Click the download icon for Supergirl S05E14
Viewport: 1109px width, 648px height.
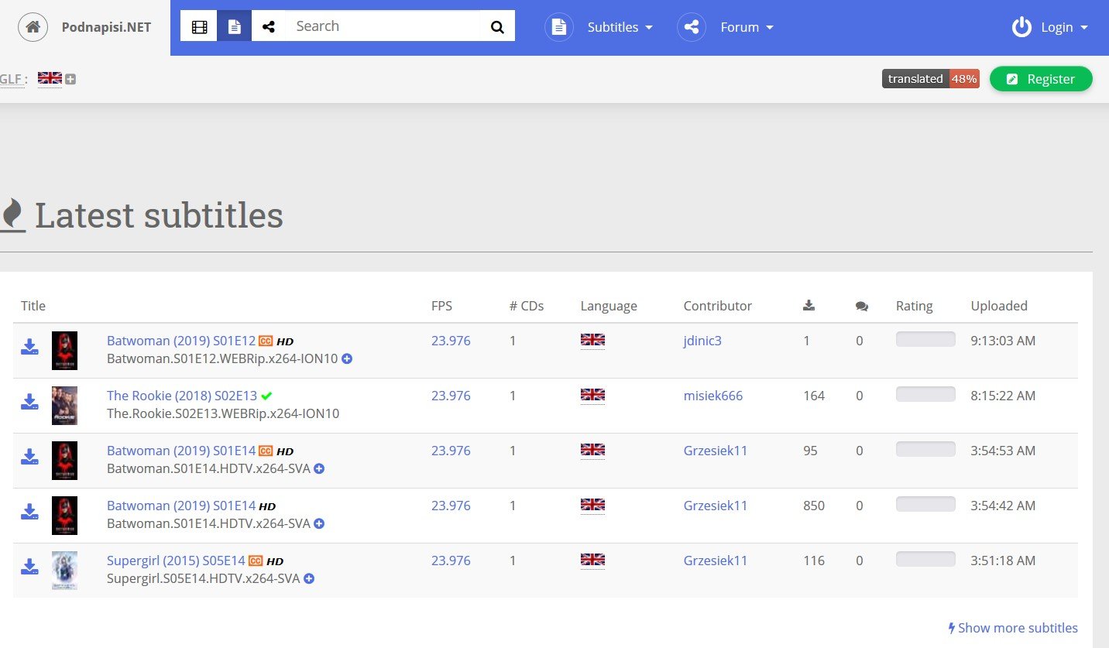click(29, 567)
